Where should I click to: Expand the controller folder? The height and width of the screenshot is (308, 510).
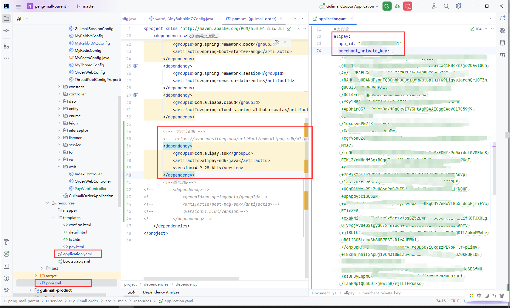(x=59, y=94)
